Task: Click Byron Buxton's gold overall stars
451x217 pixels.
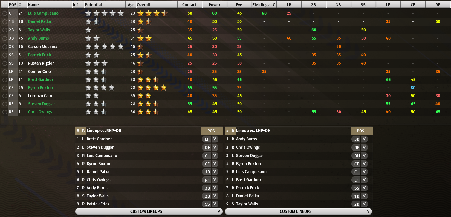Action: pos(152,88)
